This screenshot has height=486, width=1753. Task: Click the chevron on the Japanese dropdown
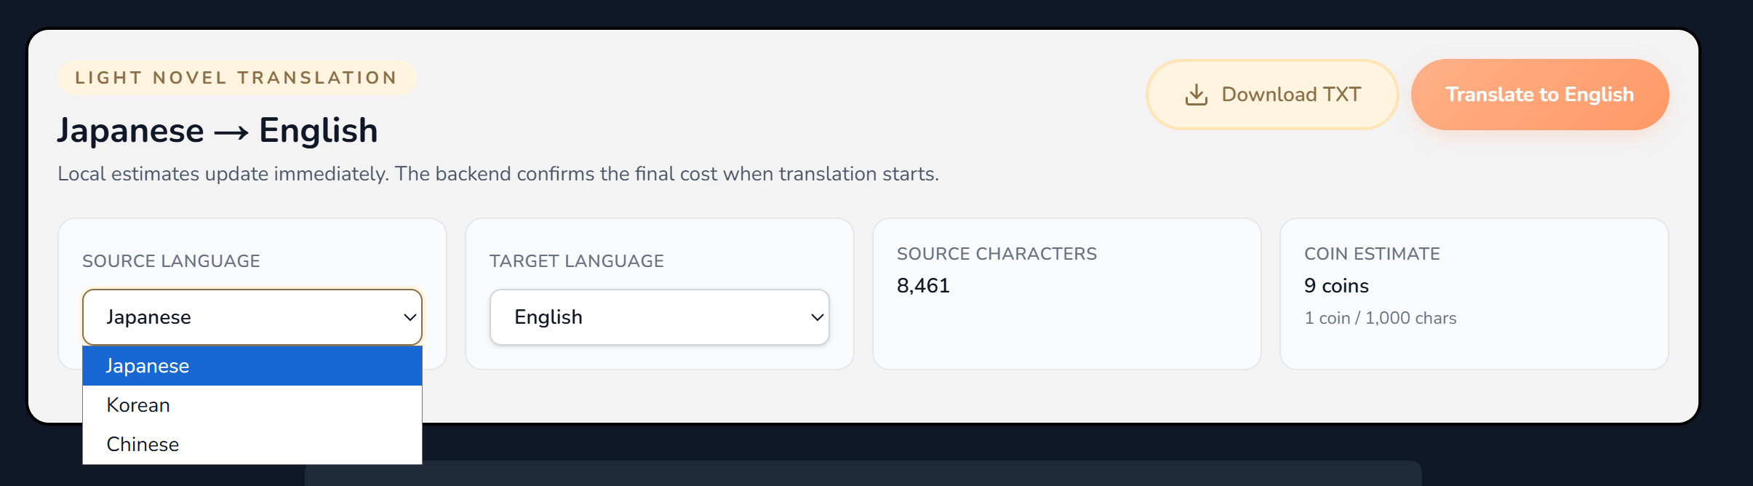point(410,317)
